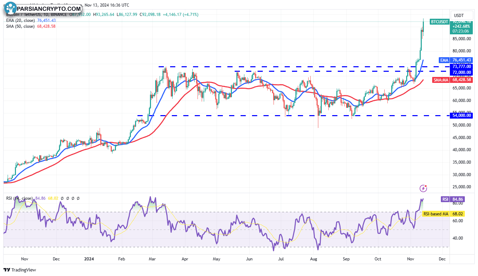The width and height of the screenshot is (478, 276).
Task: Click the May label on the time axis
Action: pos(216,259)
